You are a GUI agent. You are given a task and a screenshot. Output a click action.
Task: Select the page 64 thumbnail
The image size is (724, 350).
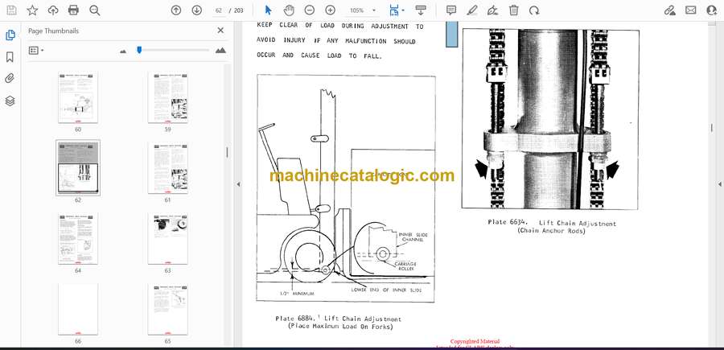click(77, 239)
